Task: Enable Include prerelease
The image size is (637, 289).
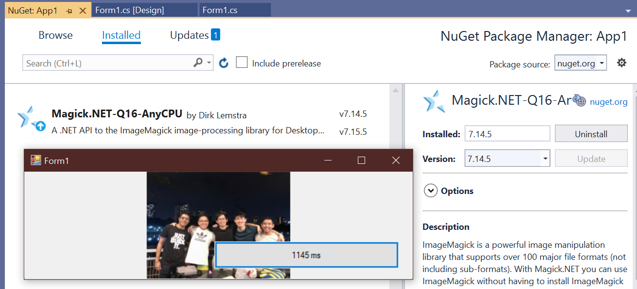Action: tap(241, 62)
